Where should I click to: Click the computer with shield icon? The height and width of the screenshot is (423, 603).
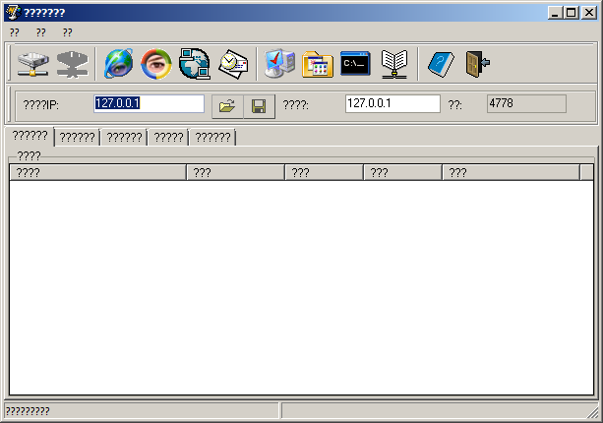click(279, 64)
